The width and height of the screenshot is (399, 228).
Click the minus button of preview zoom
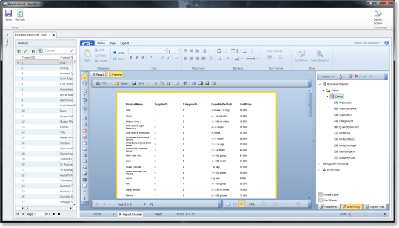(263, 204)
